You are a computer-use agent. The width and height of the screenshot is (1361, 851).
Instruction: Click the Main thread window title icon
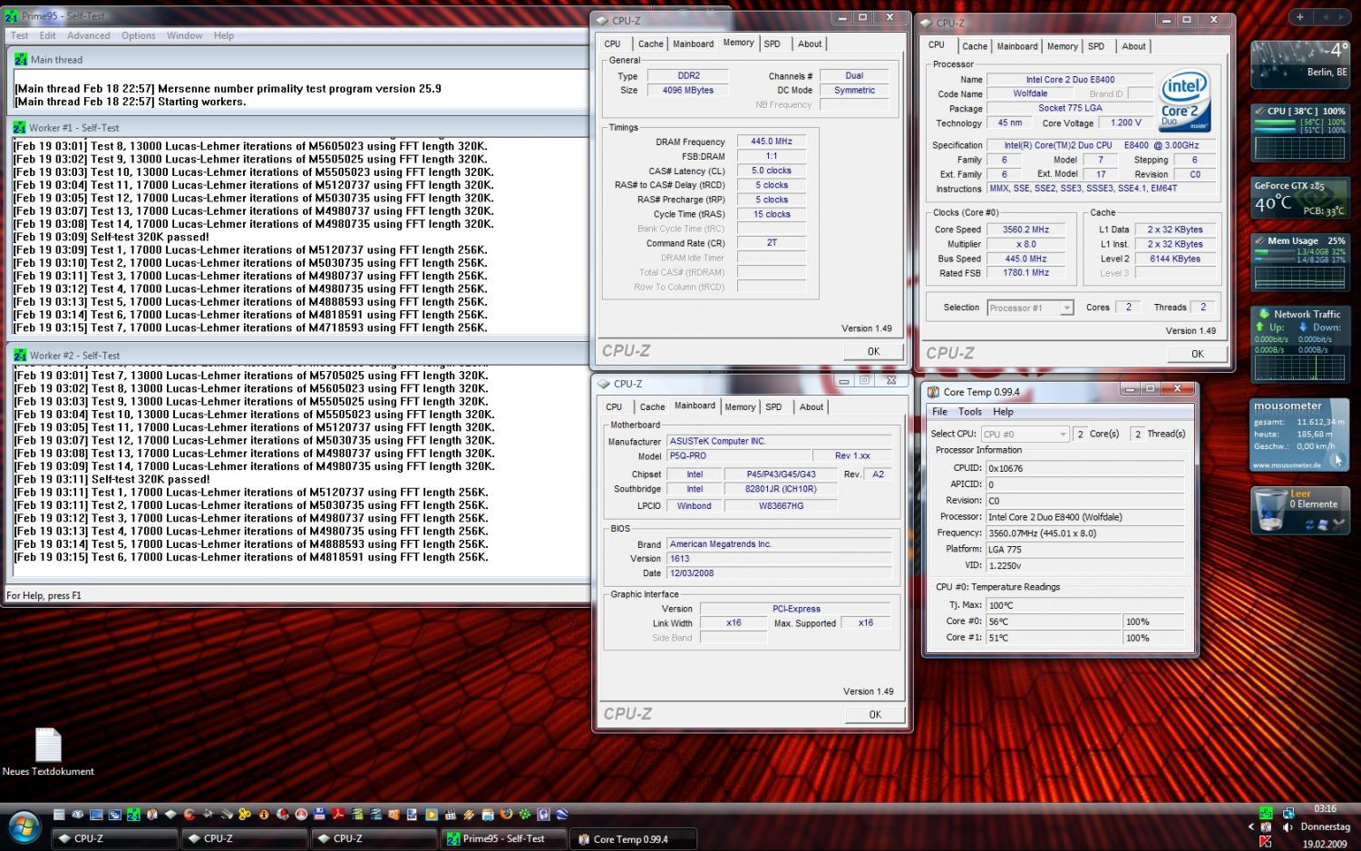coord(20,60)
